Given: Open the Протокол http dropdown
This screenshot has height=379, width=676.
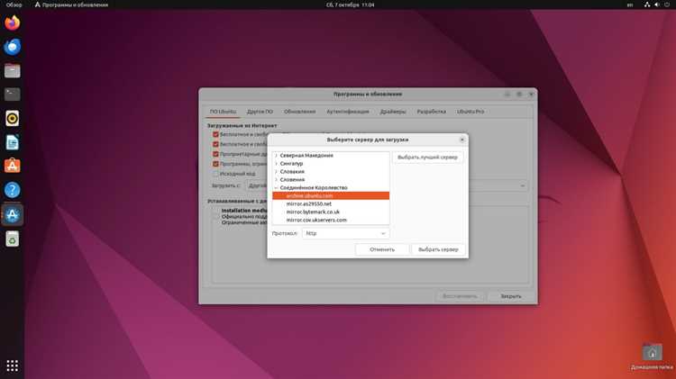Looking at the screenshot, I should pos(346,233).
